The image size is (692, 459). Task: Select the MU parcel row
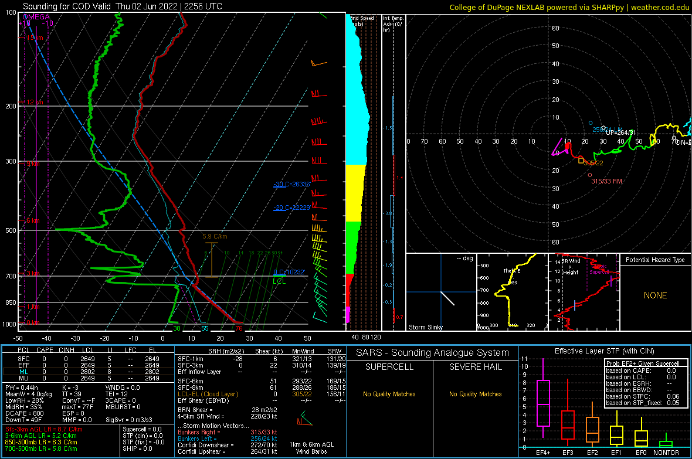pyautogui.click(x=89, y=378)
